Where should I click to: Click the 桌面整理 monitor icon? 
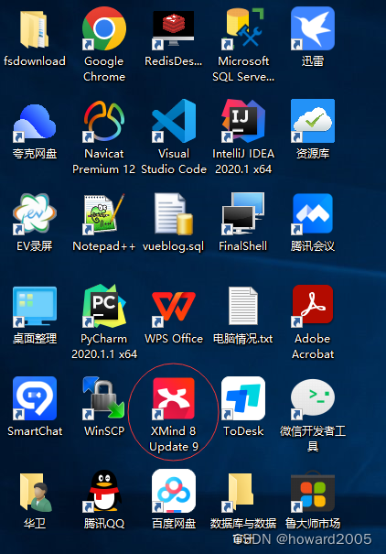(x=34, y=306)
